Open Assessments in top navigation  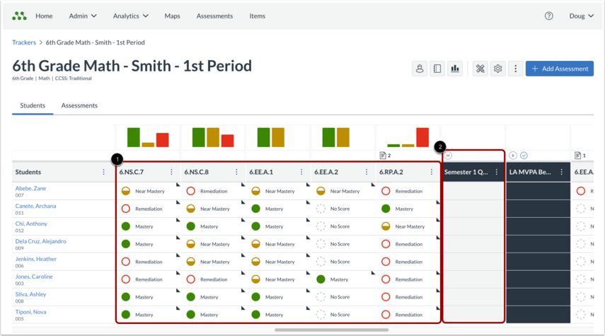click(x=214, y=16)
